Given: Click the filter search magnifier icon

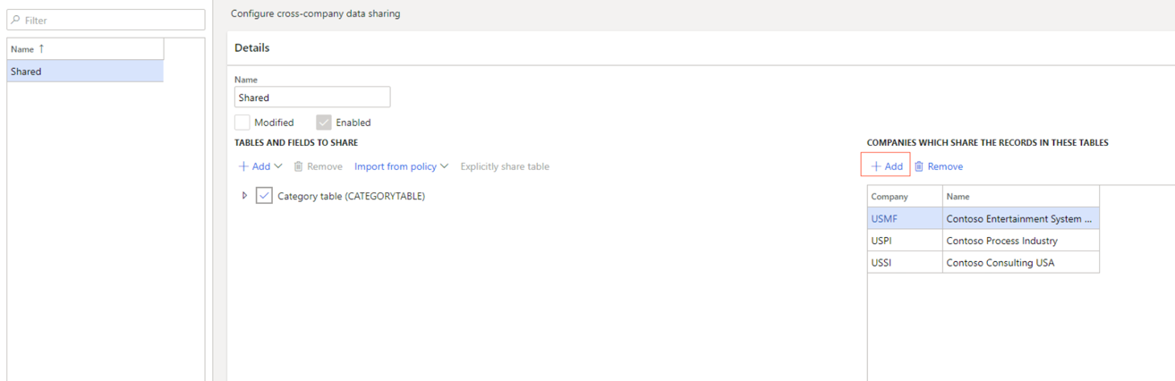Looking at the screenshot, I should click(x=16, y=20).
